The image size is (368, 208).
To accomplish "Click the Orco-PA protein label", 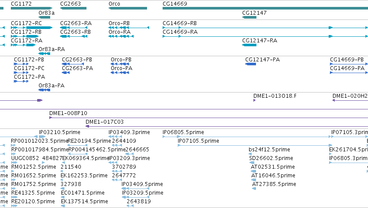I will point(122,68).
